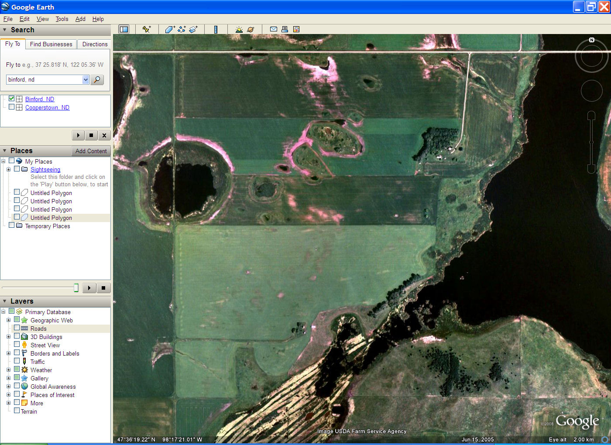Check the Traffic layer checkbox

click(17, 361)
